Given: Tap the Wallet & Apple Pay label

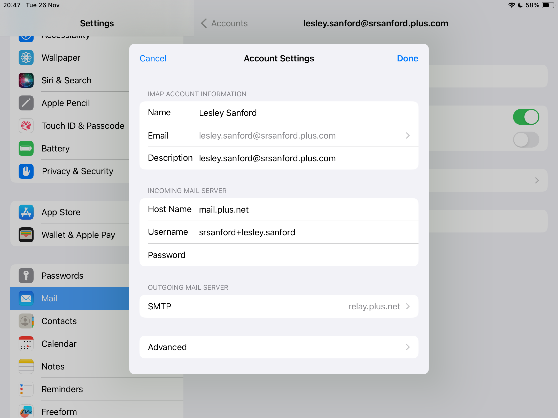Looking at the screenshot, I should point(78,235).
